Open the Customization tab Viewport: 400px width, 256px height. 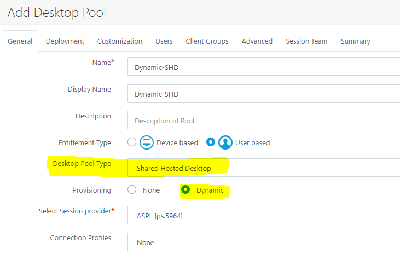click(x=120, y=41)
